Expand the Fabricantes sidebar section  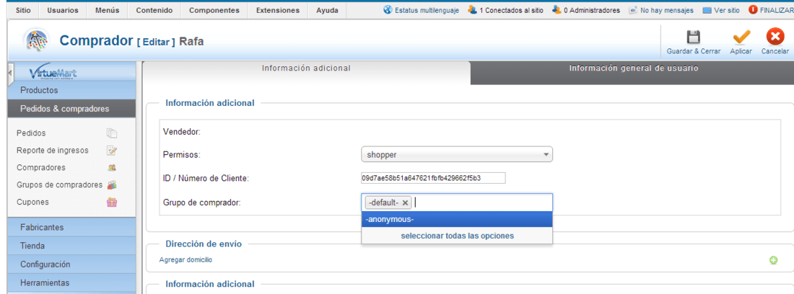[x=72, y=227]
